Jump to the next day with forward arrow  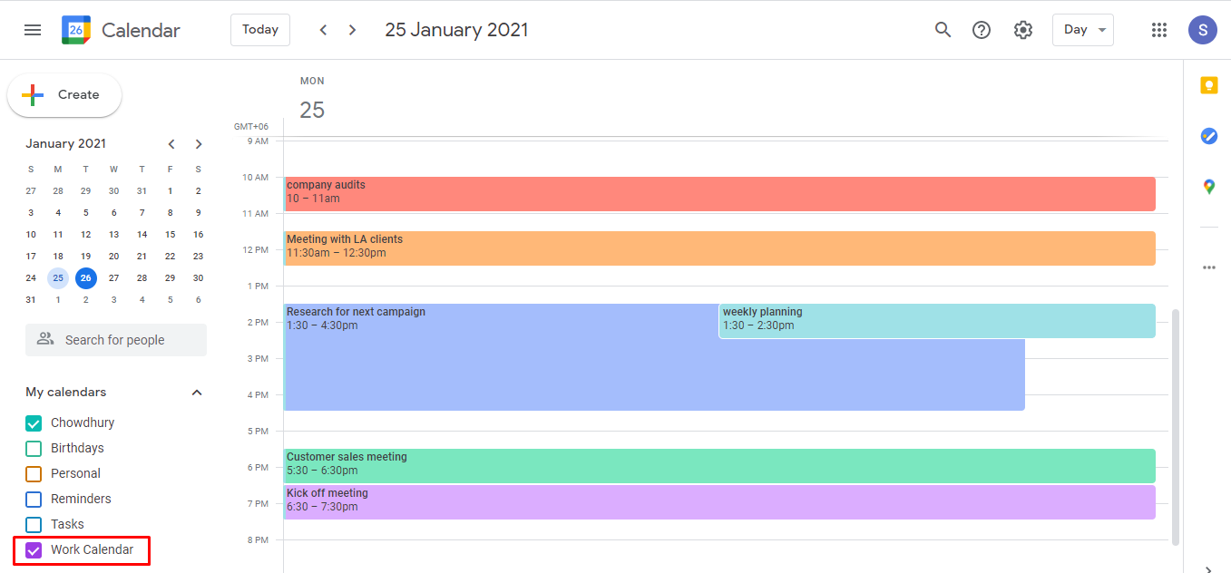pyautogui.click(x=352, y=29)
